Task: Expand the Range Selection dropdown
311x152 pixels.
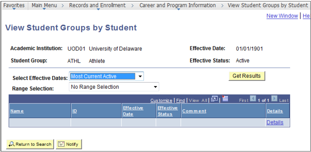Action: coord(114,87)
